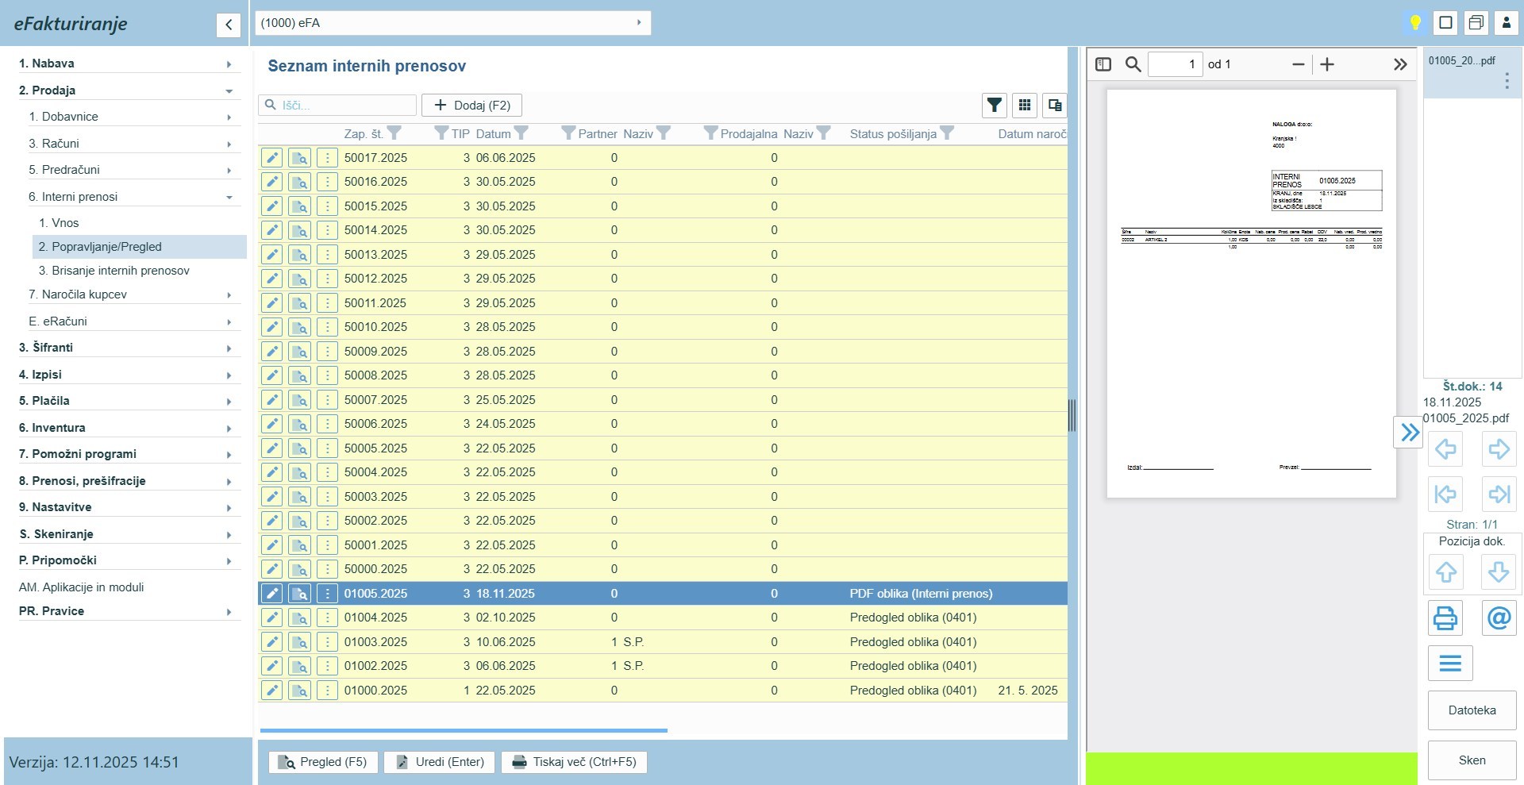The image size is (1524, 785).
Task: Click the PDF viewer magnifier search icon
Action: [1133, 64]
